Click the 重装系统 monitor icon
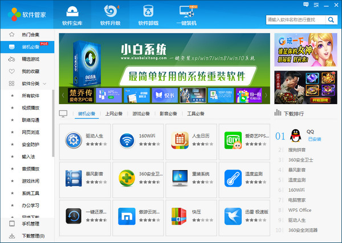 [x=180, y=178]
